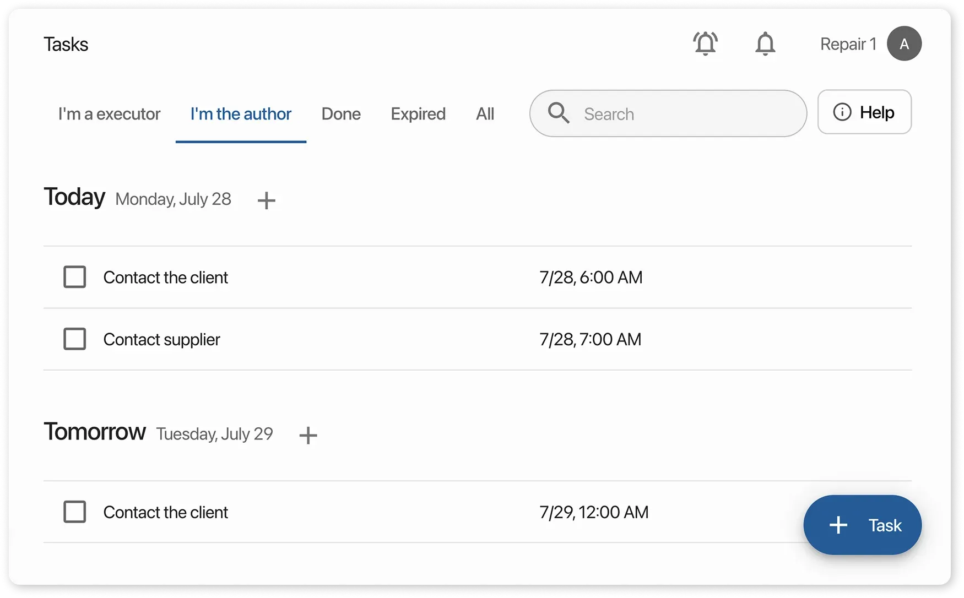Click the ringing alarm bell icon
This screenshot has height=598, width=964.
click(x=705, y=44)
